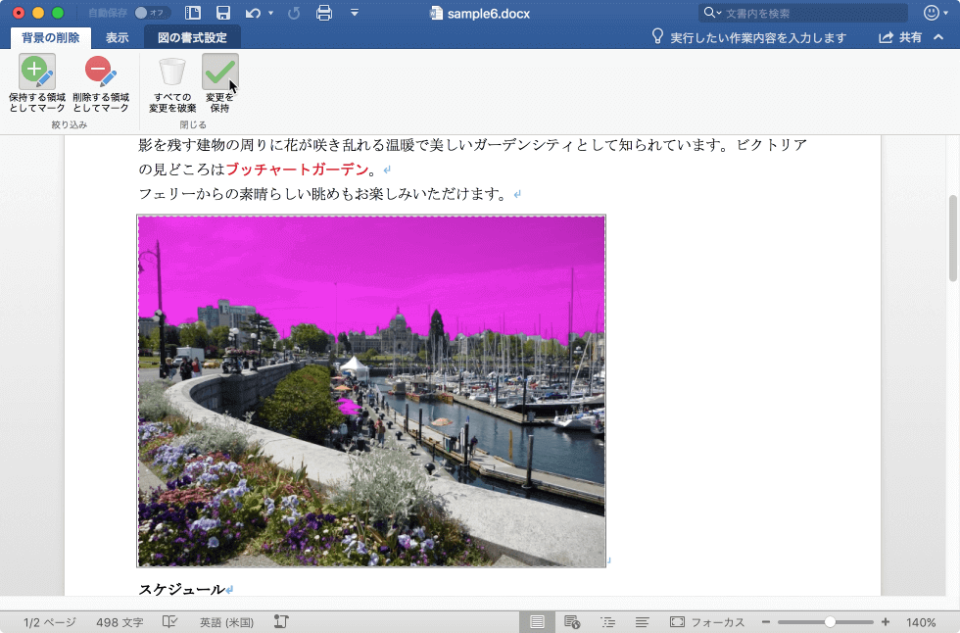Open the spelling and grammar check status icon
Viewport: 960px width, 633px height.
pos(168,620)
